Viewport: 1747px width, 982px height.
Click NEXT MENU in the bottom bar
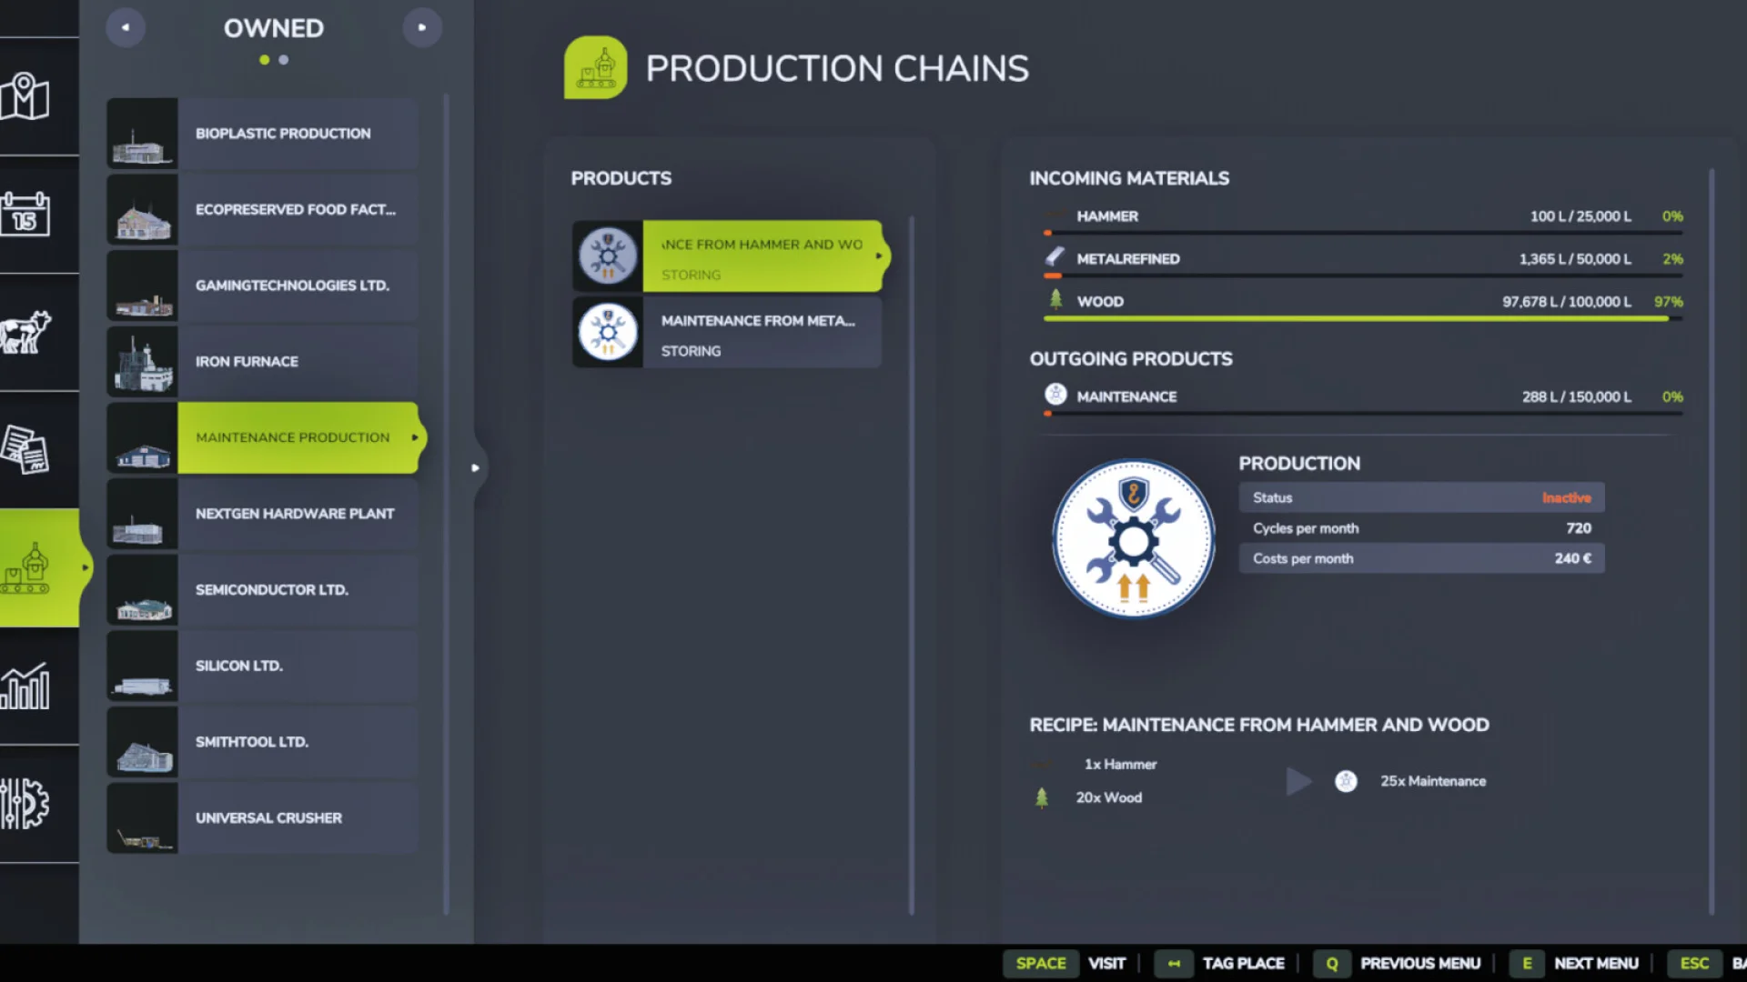(x=1596, y=963)
